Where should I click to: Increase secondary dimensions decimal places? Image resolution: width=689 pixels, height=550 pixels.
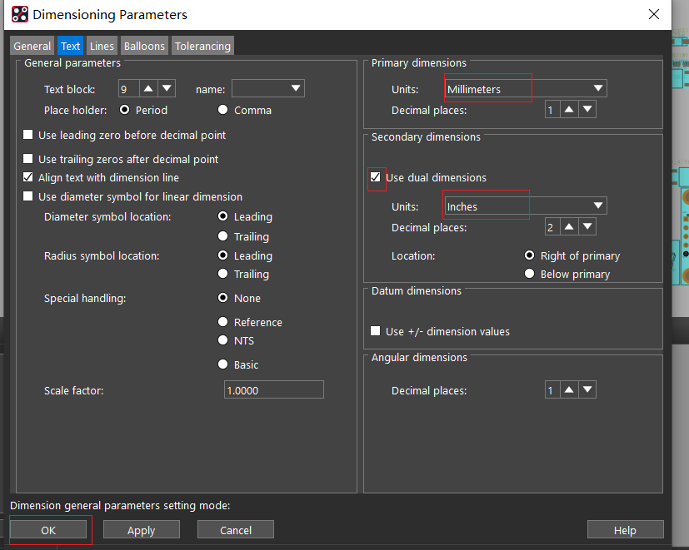click(569, 227)
